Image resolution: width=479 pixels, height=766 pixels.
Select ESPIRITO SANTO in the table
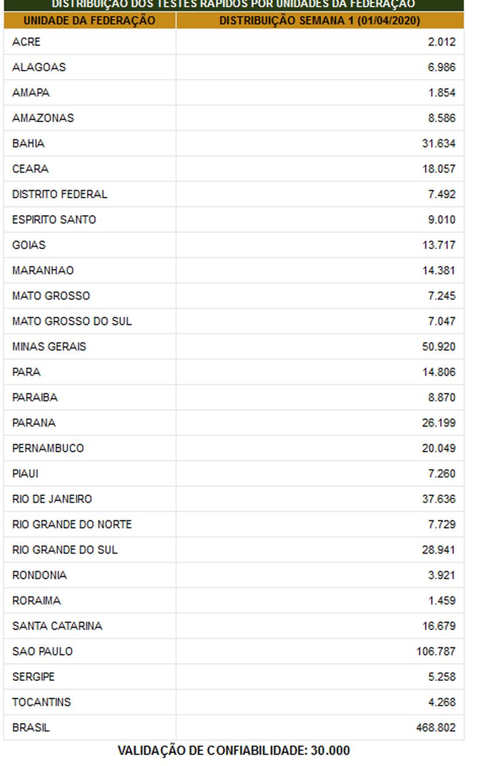[54, 220]
